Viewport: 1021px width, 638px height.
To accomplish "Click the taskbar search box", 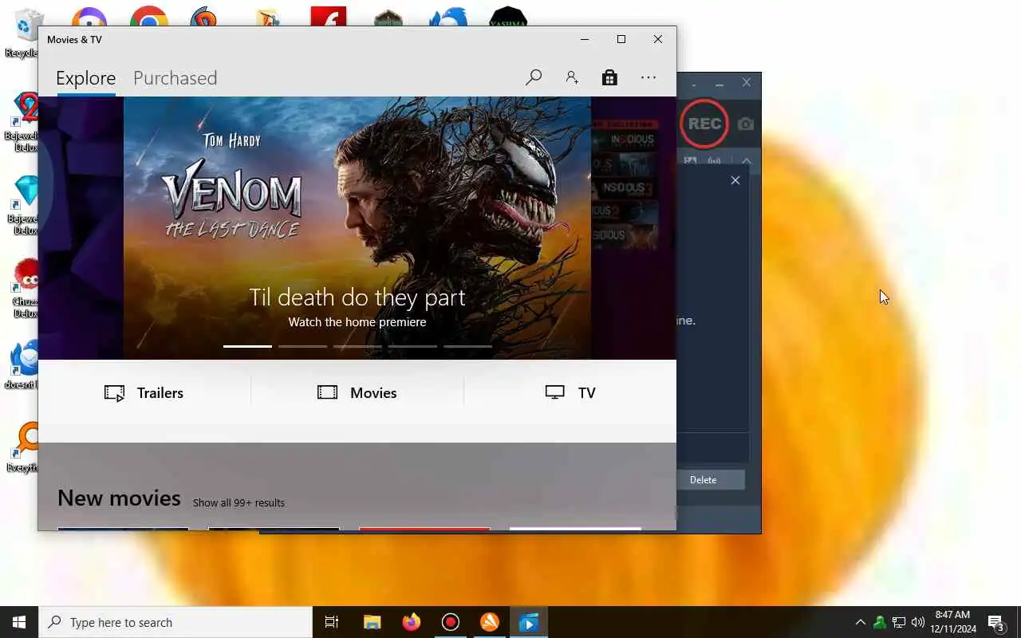I will point(175,622).
